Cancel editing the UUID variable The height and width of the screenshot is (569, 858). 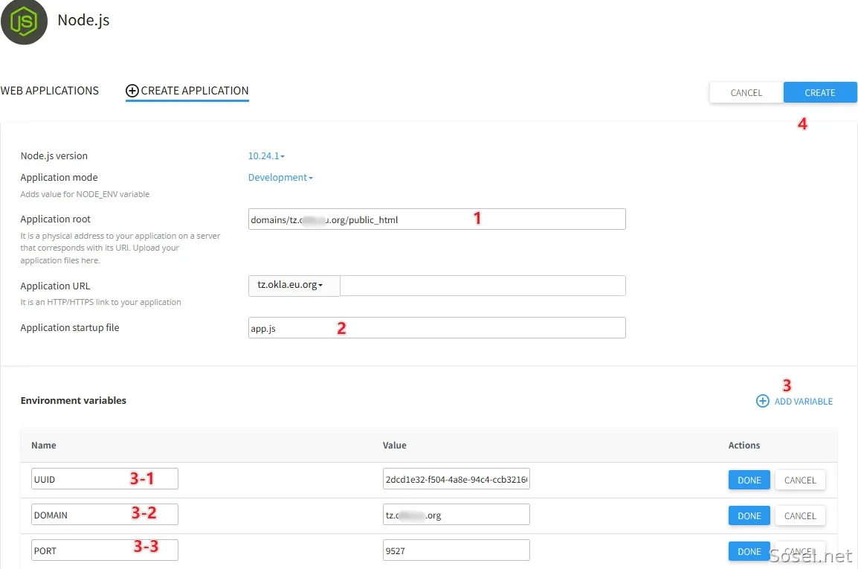800,480
